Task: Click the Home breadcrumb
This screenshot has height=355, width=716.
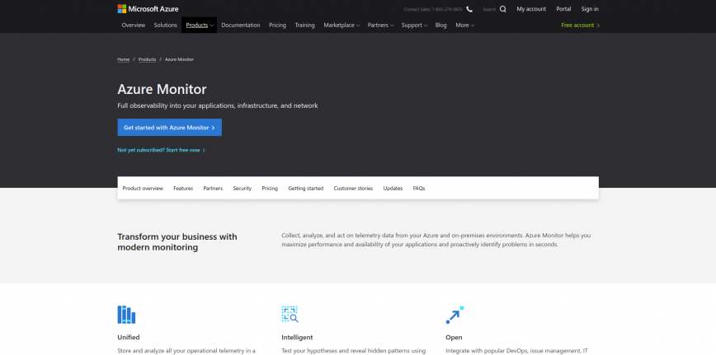Action: 123,59
